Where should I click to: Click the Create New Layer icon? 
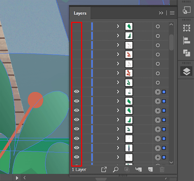tap(150, 169)
